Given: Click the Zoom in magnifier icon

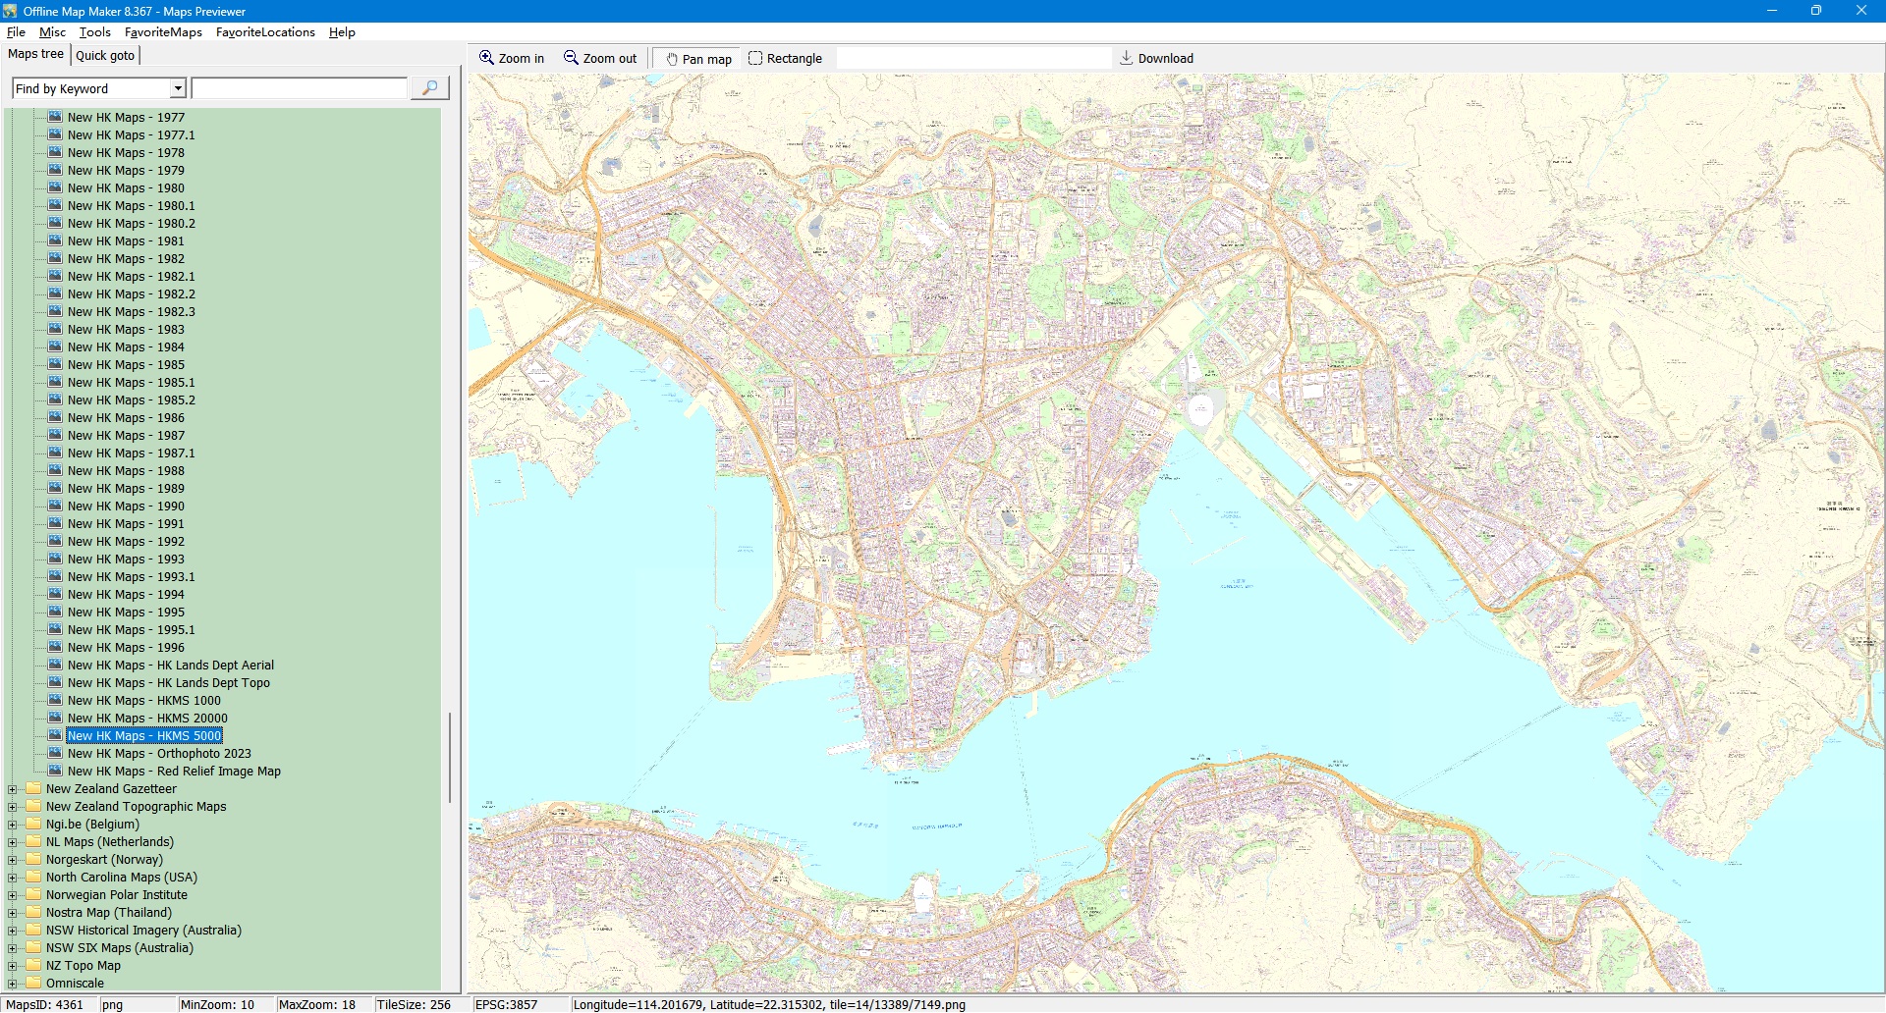Looking at the screenshot, I should (486, 58).
